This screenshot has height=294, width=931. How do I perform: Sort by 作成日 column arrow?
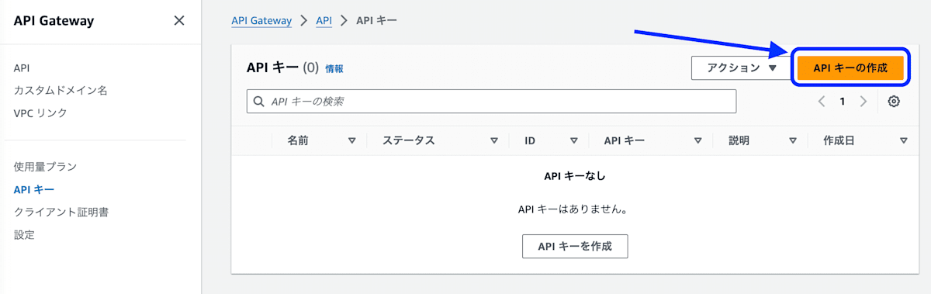coord(904,140)
